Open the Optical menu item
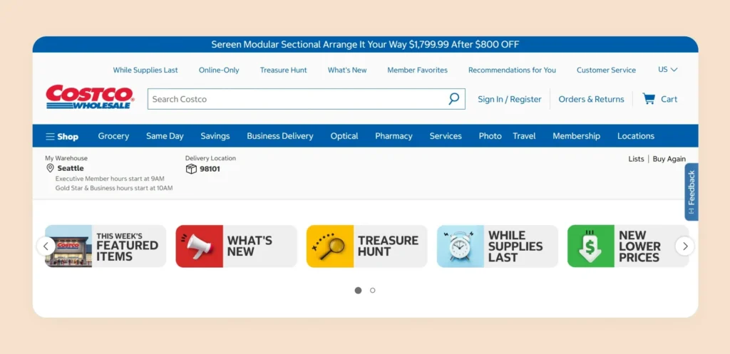The height and width of the screenshot is (354, 730). click(x=344, y=136)
